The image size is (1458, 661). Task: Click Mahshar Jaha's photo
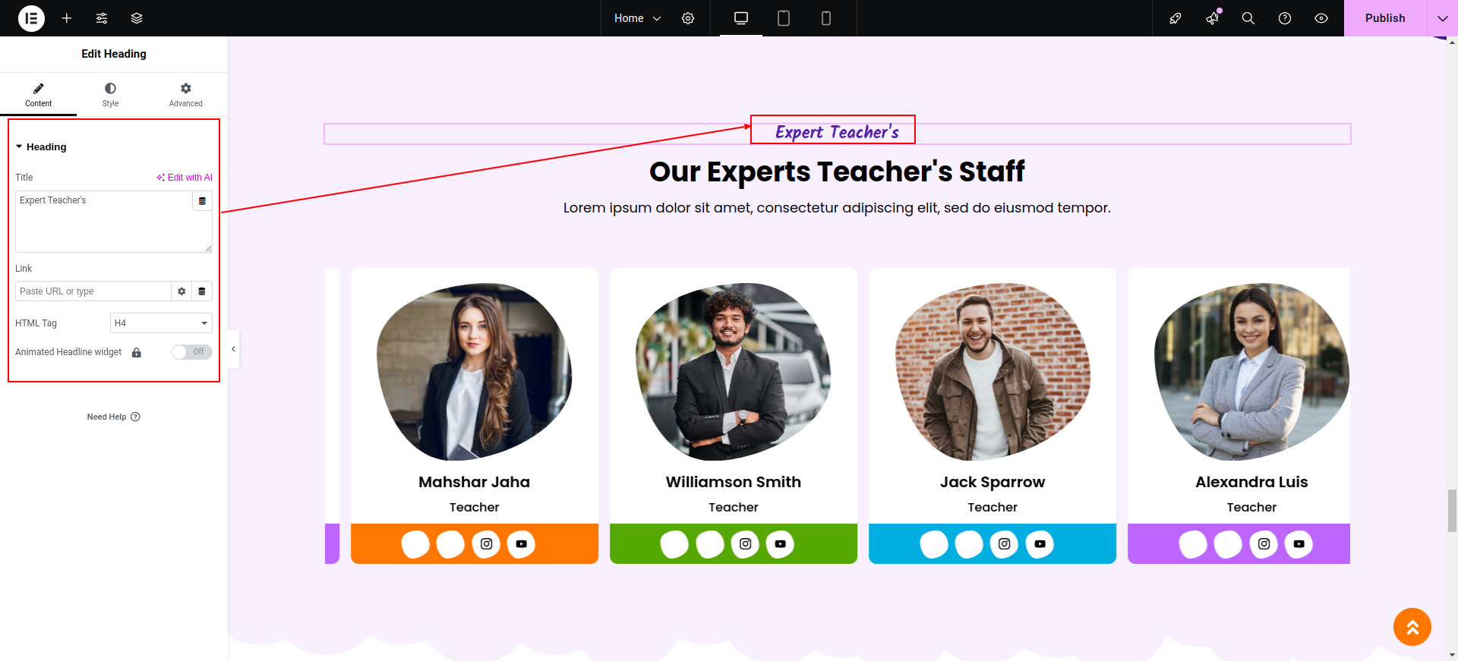pos(475,372)
